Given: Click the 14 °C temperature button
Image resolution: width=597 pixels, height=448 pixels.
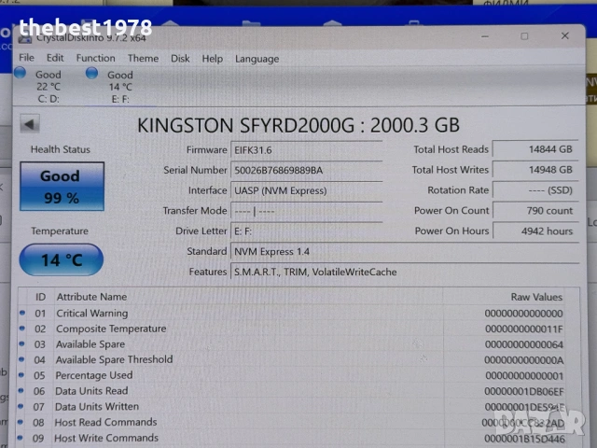Looking at the screenshot, I should [x=62, y=259].
